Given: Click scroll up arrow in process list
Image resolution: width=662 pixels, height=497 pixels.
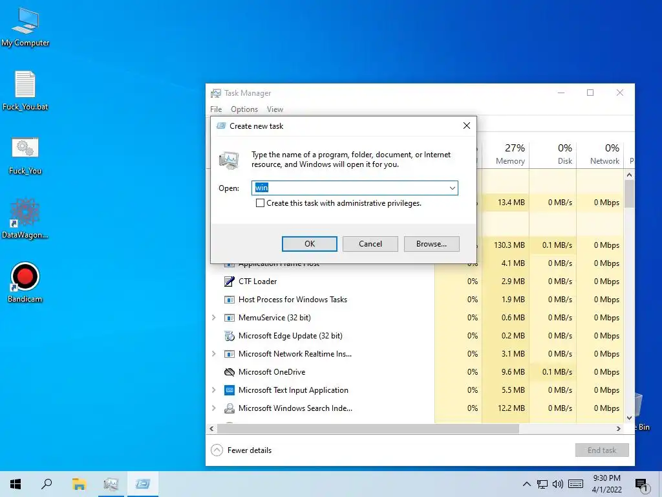Looking at the screenshot, I should (629, 175).
